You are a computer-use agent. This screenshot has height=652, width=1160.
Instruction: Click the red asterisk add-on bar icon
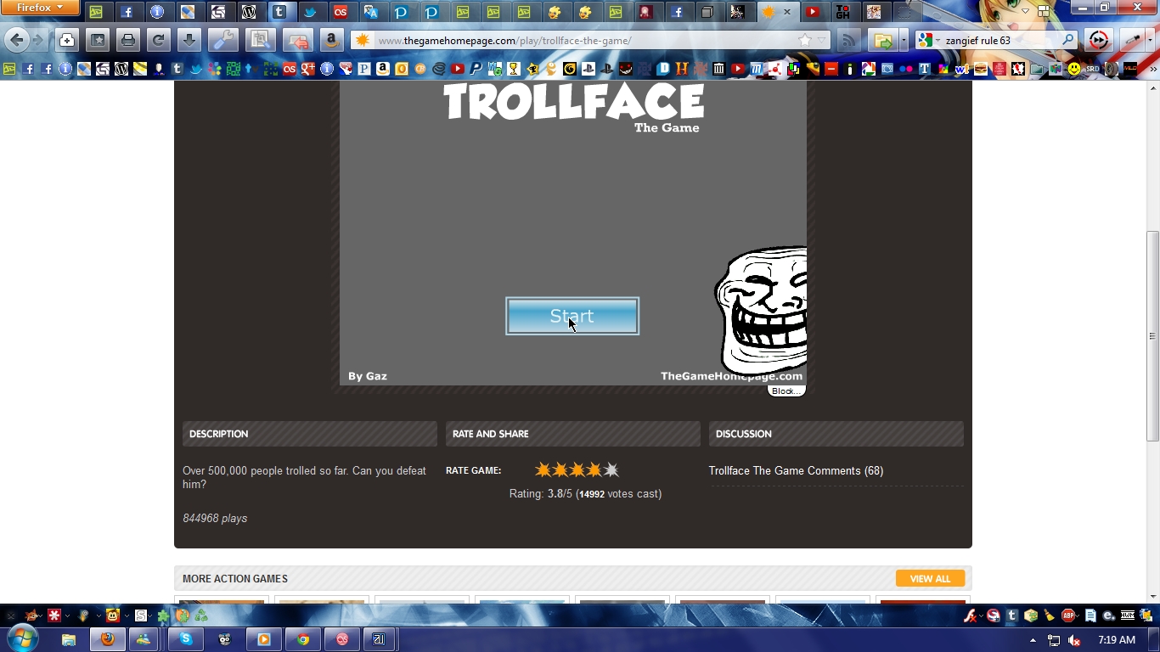point(54,615)
